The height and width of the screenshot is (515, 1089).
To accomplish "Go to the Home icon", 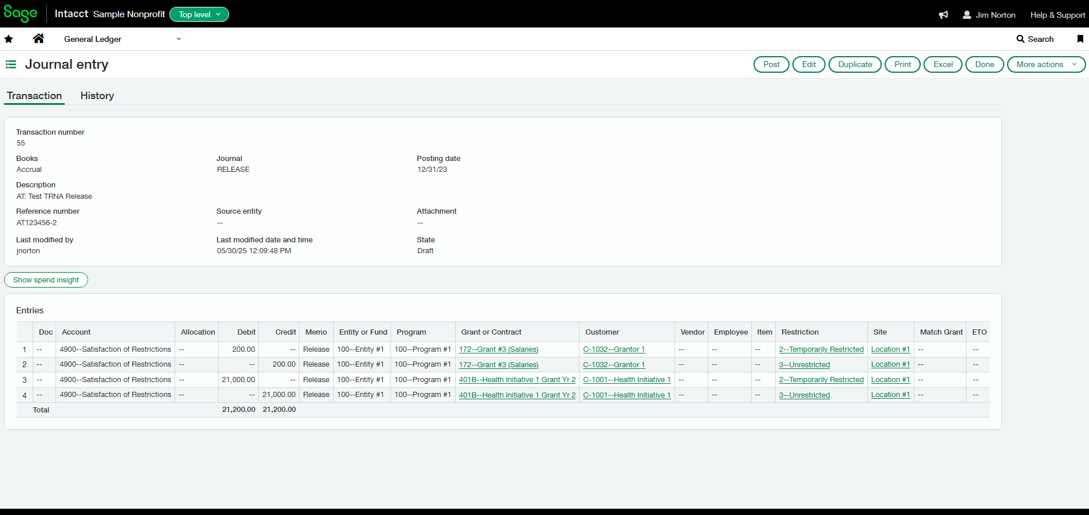I will point(38,38).
